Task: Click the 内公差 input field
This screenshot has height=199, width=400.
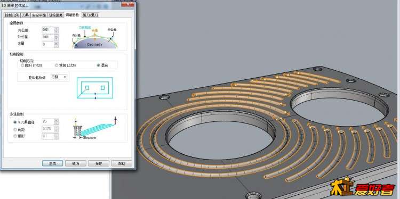Action: [x=48, y=30]
